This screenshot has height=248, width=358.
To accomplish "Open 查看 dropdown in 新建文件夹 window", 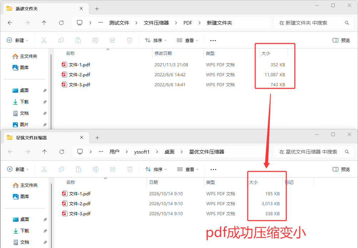I will [x=187, y=40].
